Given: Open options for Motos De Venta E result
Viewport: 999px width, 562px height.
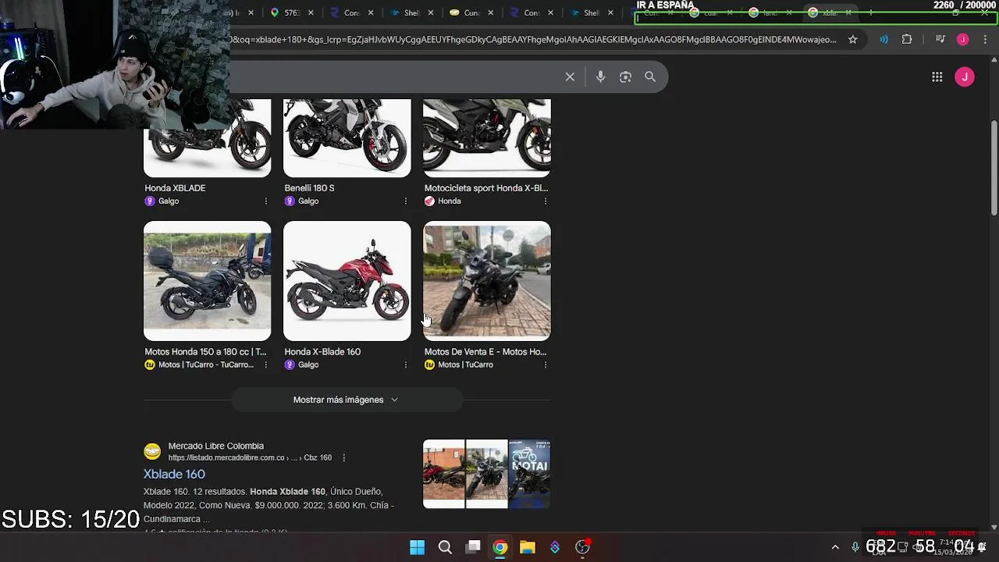Looking at the screenshot, I should (x=545, y=365).
